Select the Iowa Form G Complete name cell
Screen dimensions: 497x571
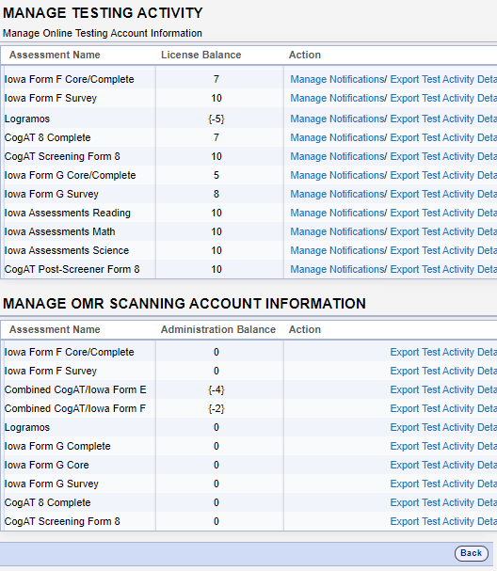click(57, 447)
